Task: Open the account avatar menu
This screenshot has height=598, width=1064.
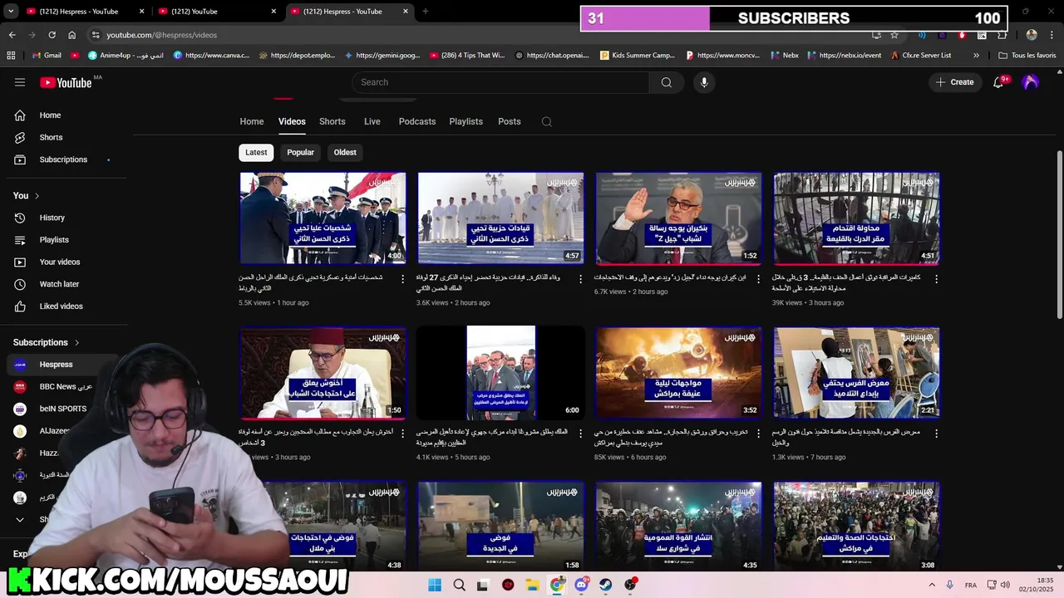Action: [x=1031, y=82]
